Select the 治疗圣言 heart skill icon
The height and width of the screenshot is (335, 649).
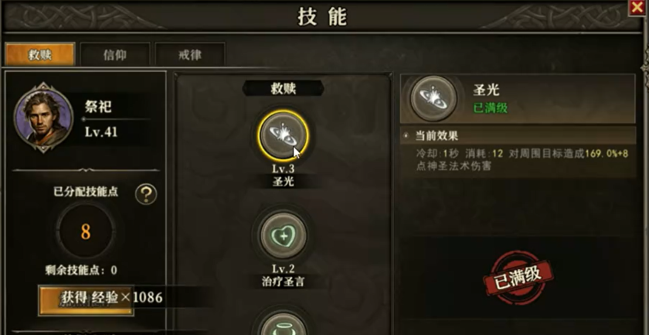click(x=283, y=235)
